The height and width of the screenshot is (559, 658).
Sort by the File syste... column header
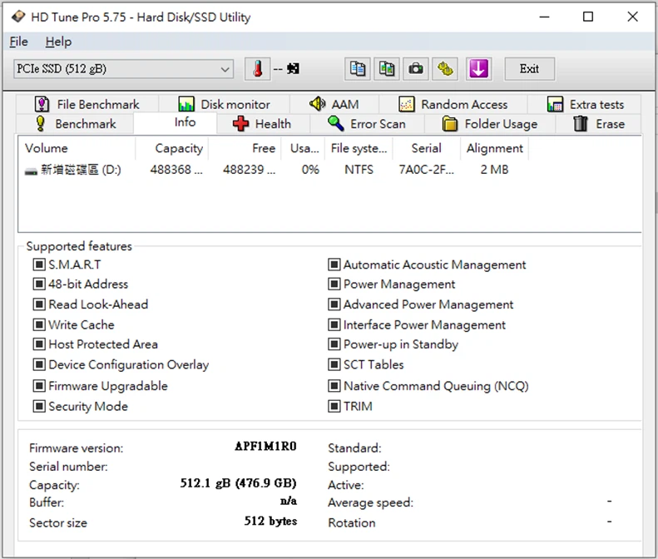coord(359,148)
